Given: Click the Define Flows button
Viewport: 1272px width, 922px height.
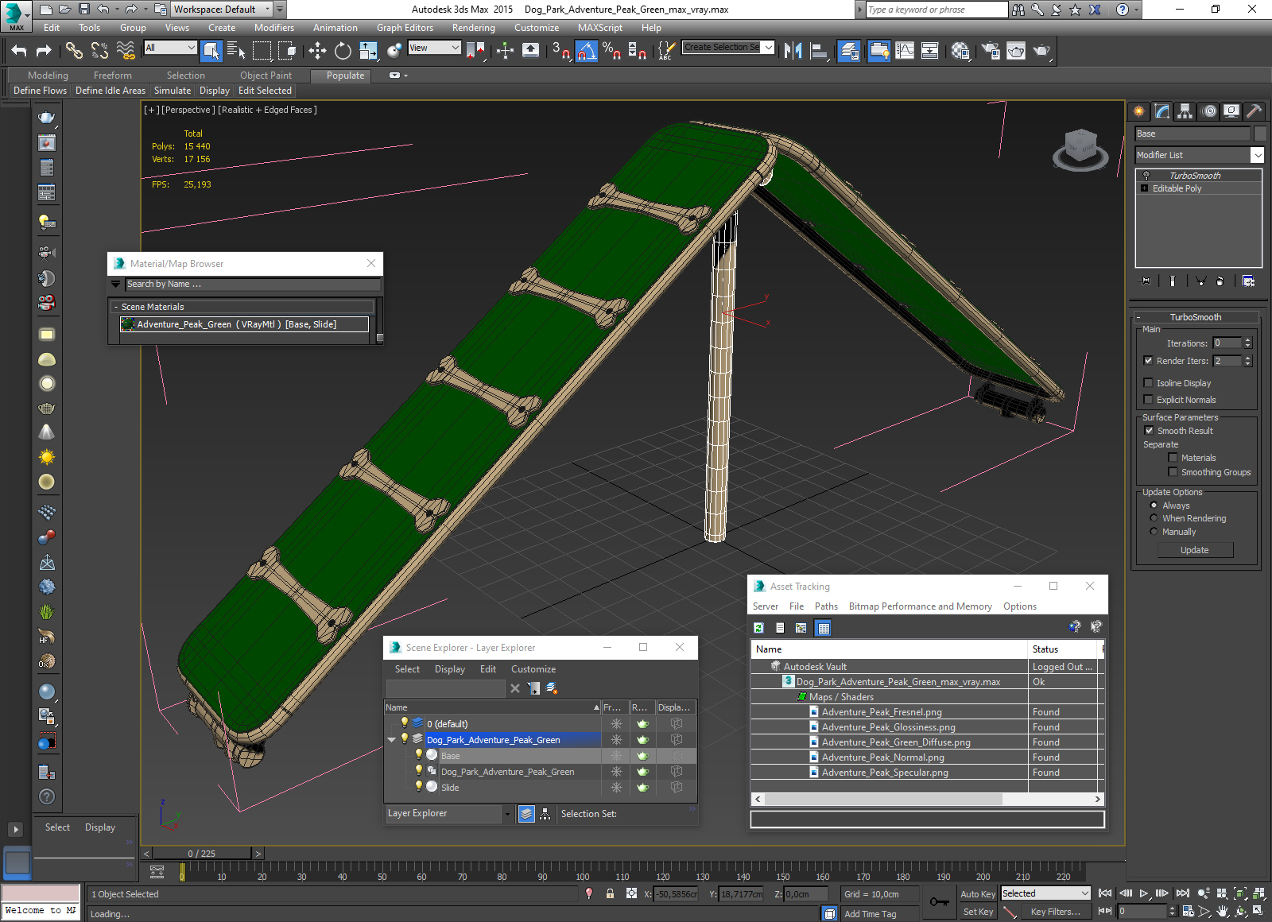Looking at the screenshot, I should click(41, 91).
